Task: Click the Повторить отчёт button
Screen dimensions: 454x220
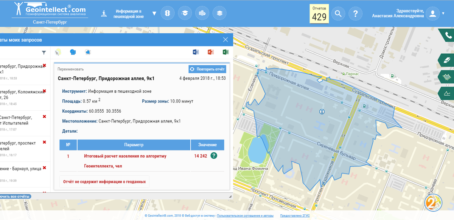Action: [207, 69]
